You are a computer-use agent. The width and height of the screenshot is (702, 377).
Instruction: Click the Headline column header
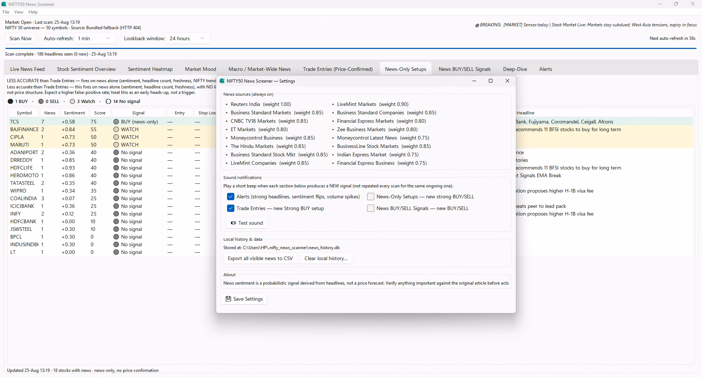click(x=525, y=113)
